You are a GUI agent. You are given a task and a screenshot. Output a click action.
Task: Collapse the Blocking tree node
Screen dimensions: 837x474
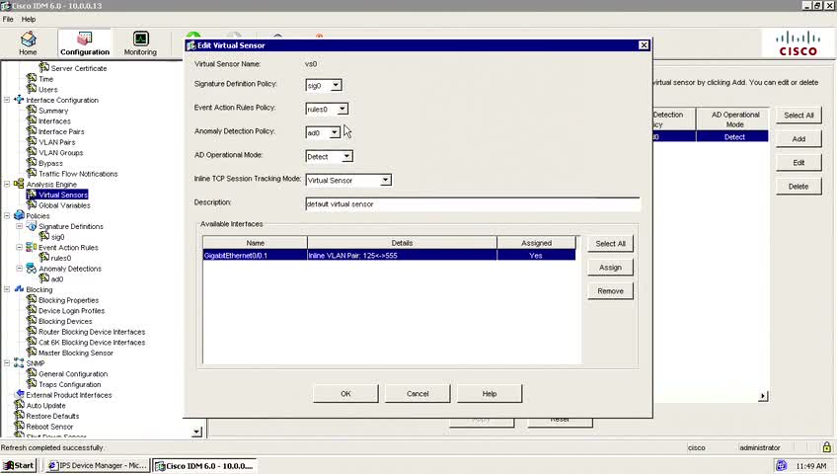pyautogui.click(x=7, y=289)
